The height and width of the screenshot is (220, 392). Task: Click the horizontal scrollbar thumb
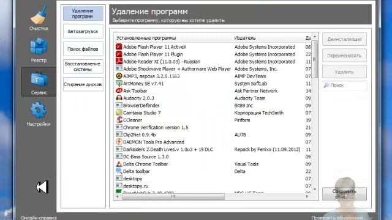pos(173,197)
